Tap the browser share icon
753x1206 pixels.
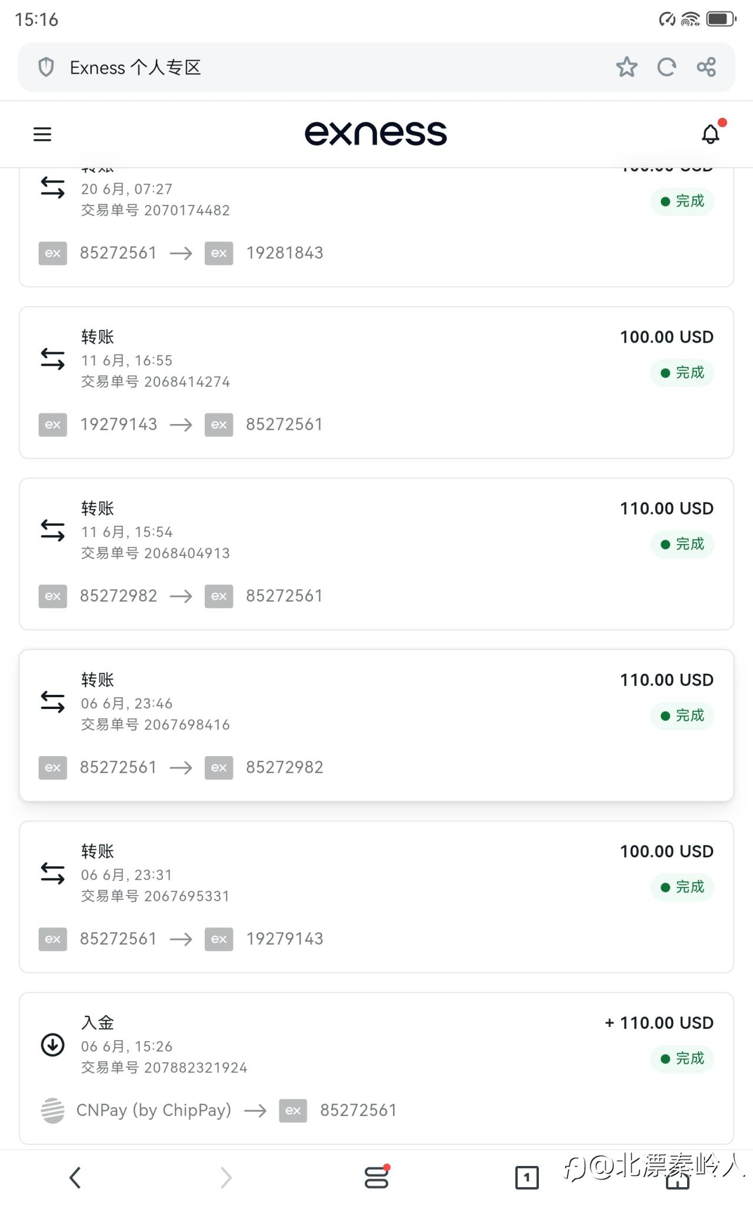click(x=707, y=67)
